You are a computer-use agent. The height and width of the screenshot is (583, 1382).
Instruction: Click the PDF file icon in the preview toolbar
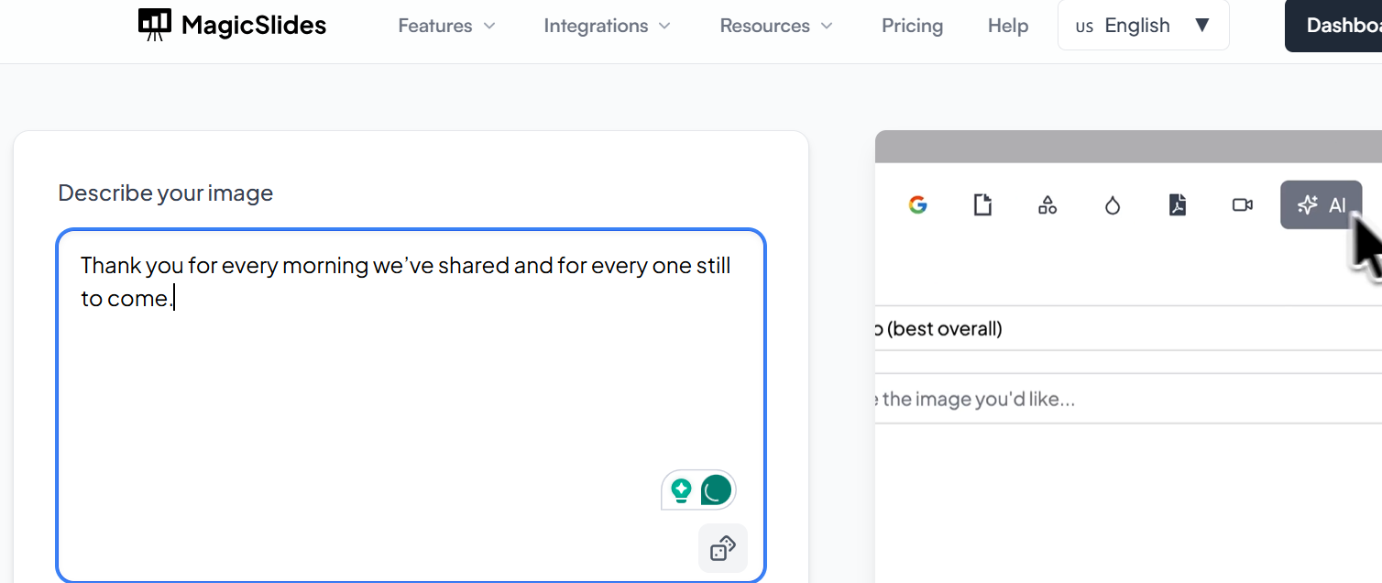(1178, 205)
